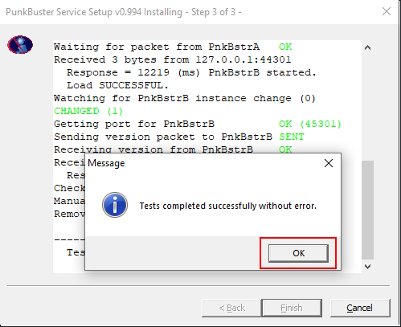The height and width of the screenshot is (327, 401).
Task: Click the 'Load SUCCESSFUL.' log line
Action: click(x=117, y=85)
